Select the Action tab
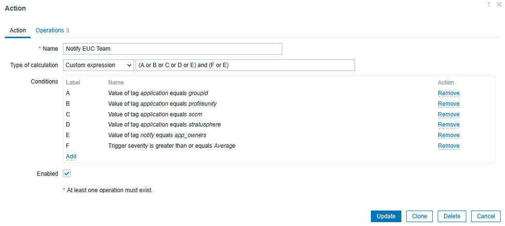The image size is (505, 226). point(18,30)
